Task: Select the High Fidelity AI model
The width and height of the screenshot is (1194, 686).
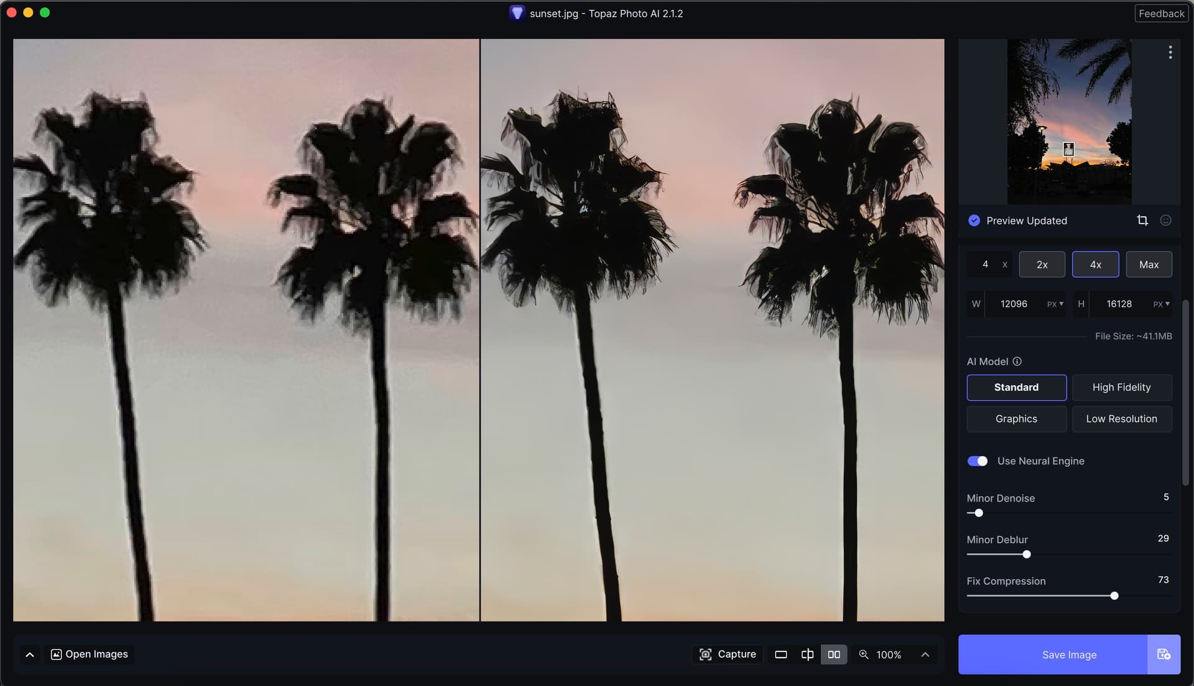Action: [x=1122, y=387]
